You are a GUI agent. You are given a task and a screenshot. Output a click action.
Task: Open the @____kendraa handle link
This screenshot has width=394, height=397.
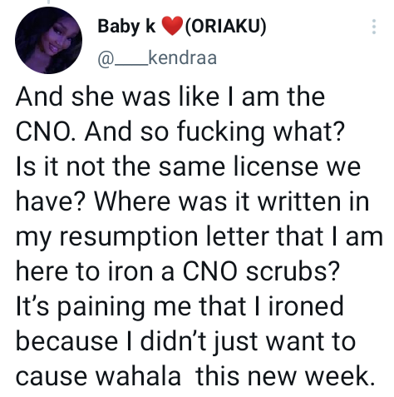click(x=157, y=58)
